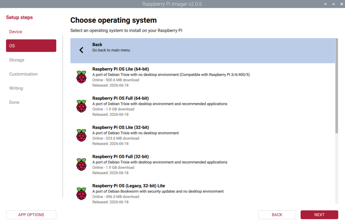Pick Raspberry Pi OS Lite (32-bit) title

click(x=121, y=128)
